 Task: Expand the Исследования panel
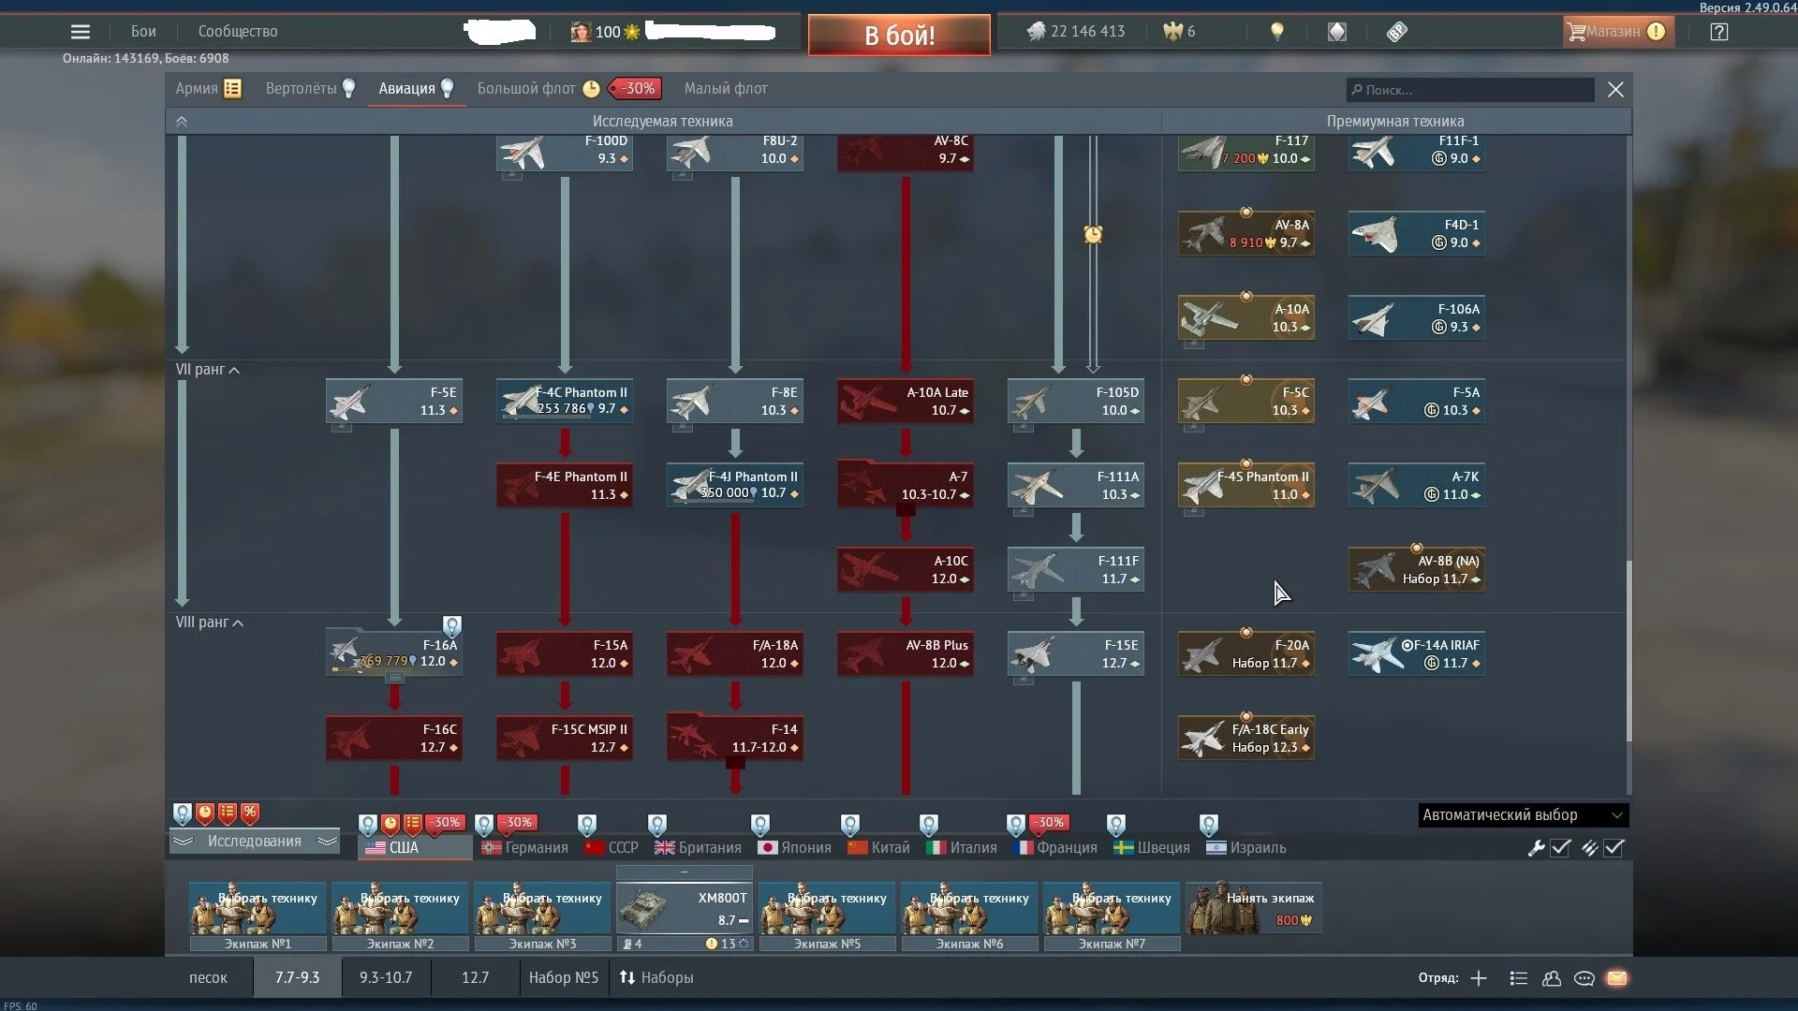(x=254, y=842)
